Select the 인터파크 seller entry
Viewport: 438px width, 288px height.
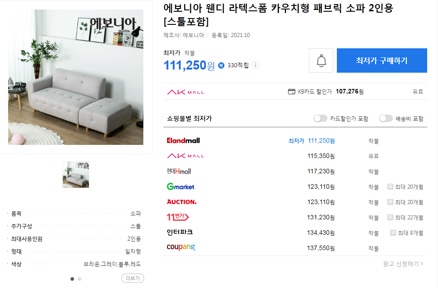[181, 232]
